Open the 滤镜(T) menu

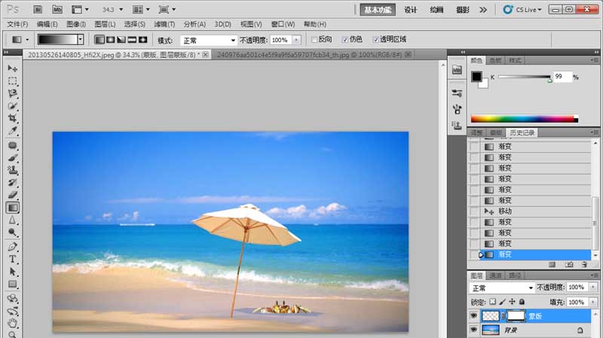(164, 24)
